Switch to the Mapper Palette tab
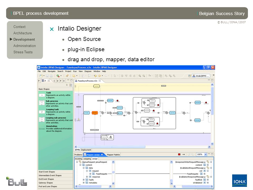Screen dimensions: 253x190 coord(113,155)
